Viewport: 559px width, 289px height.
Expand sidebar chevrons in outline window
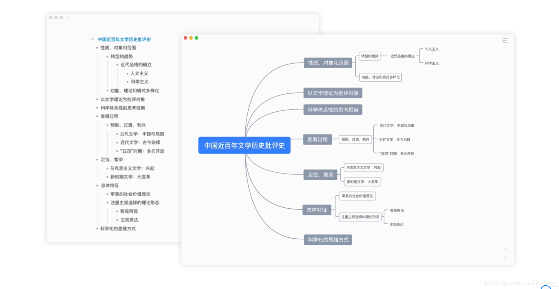click(67, 17)
